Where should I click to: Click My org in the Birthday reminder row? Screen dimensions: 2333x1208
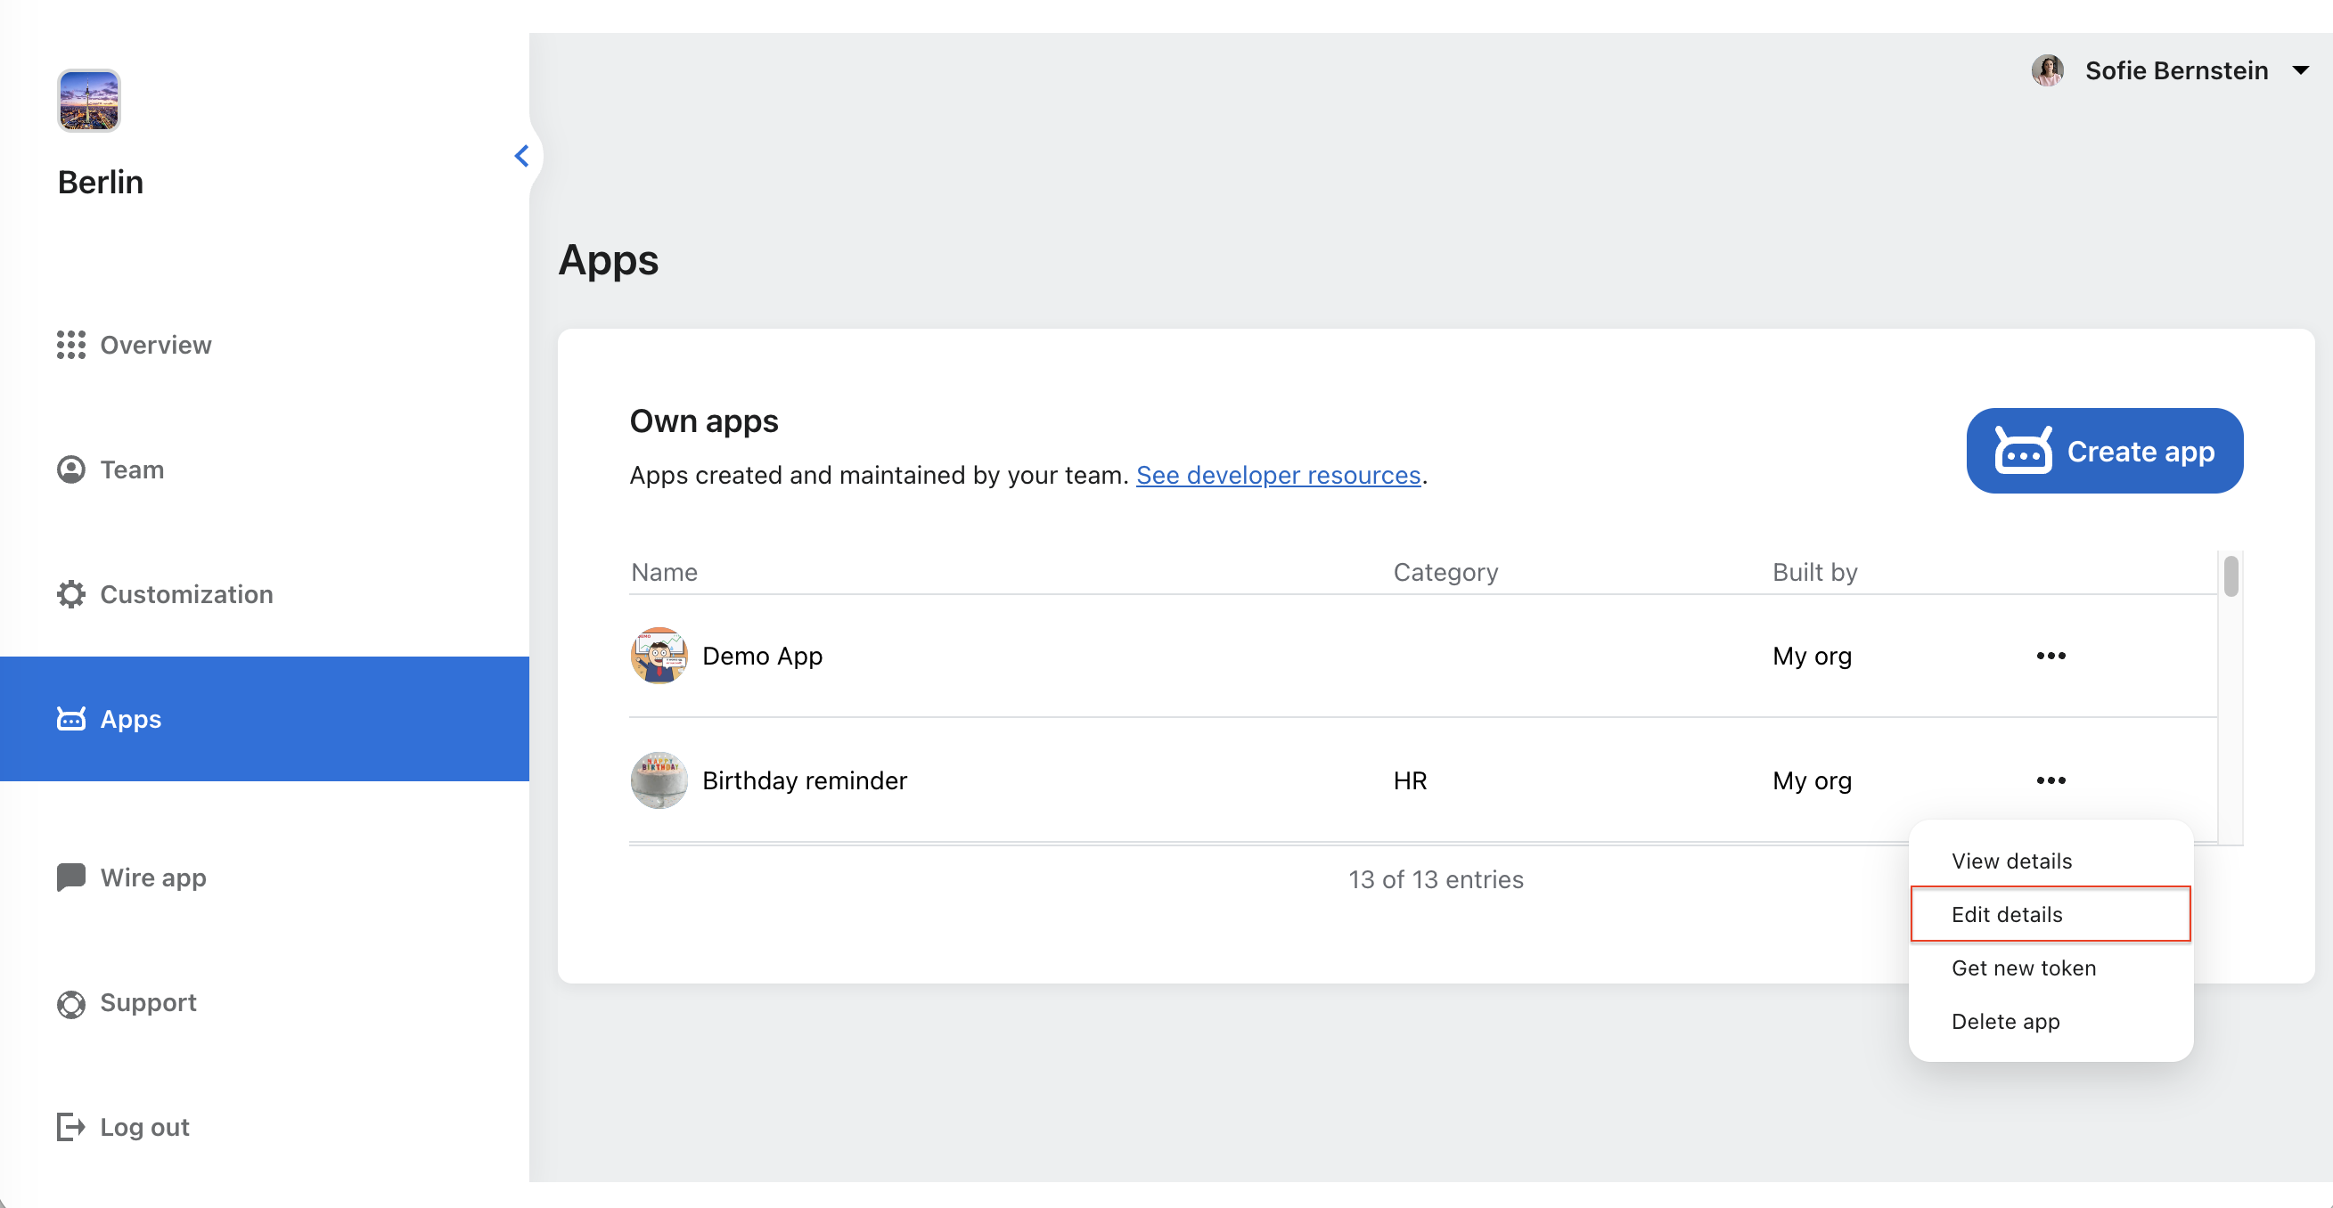(1813, 780)
